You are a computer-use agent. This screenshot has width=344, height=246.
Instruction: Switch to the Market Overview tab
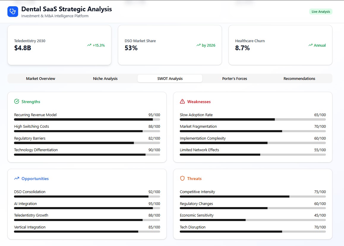click(x=41, y=79)
